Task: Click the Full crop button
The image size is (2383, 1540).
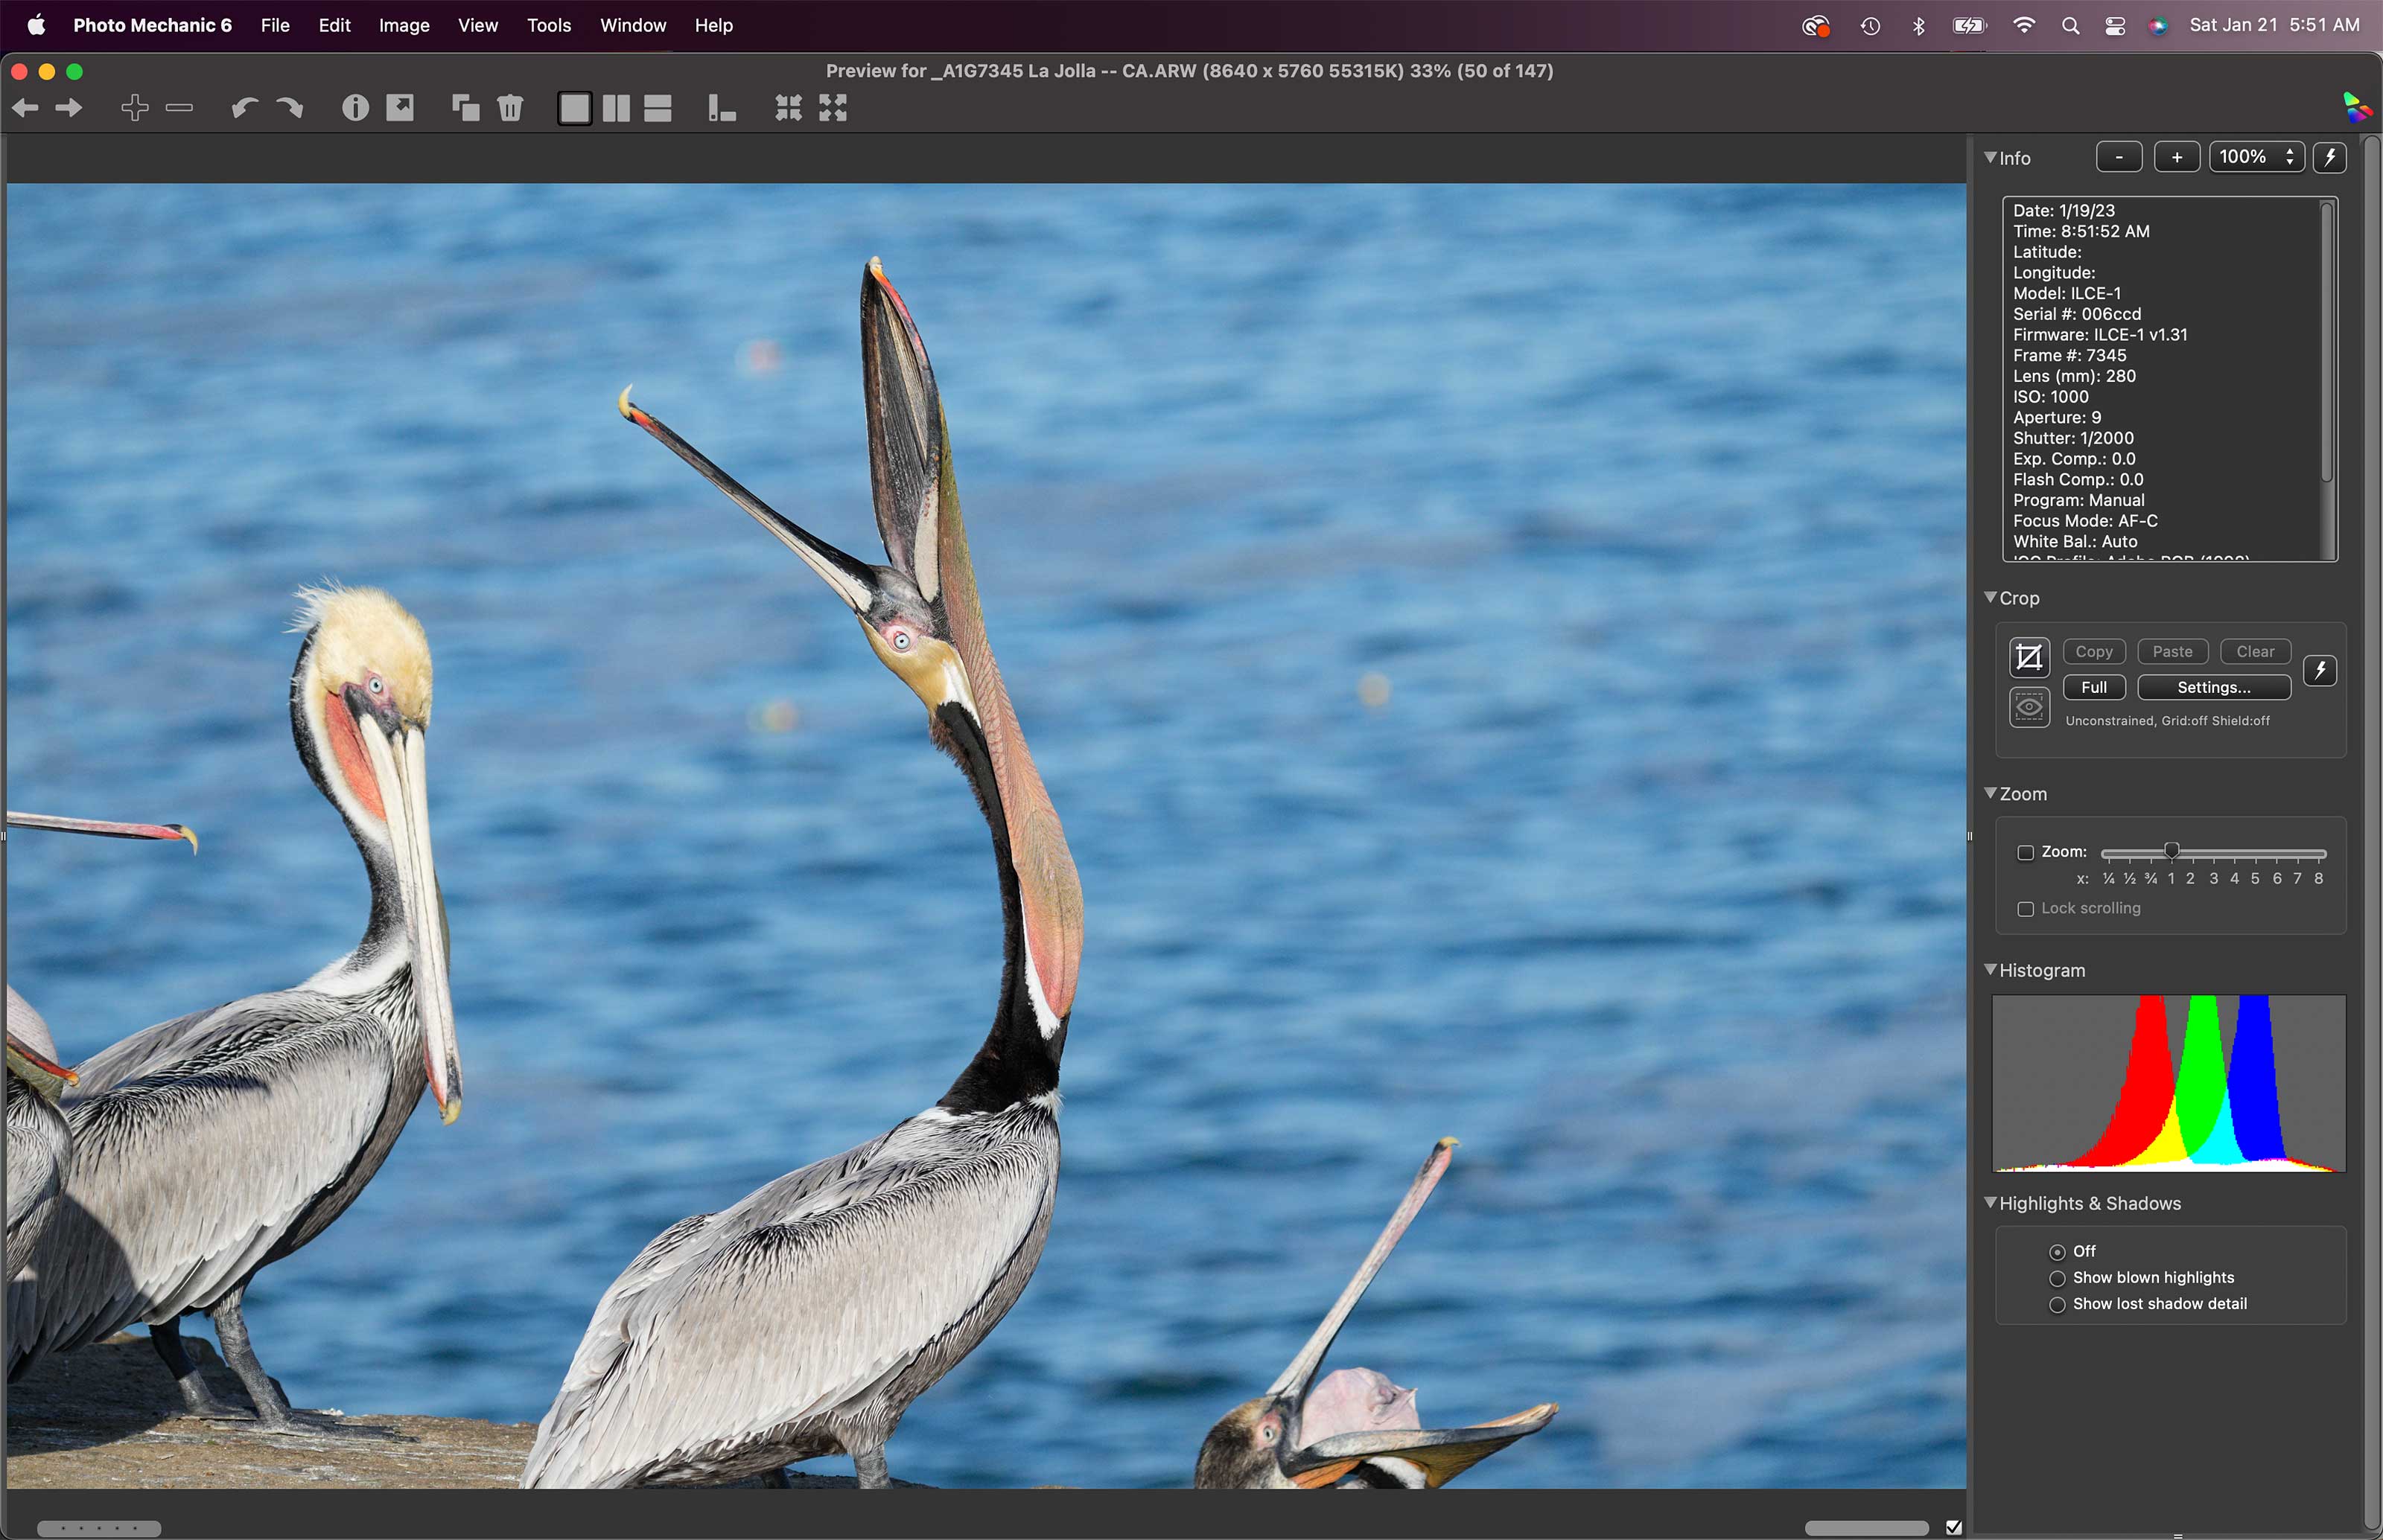Action: (x=2094, y=687)
